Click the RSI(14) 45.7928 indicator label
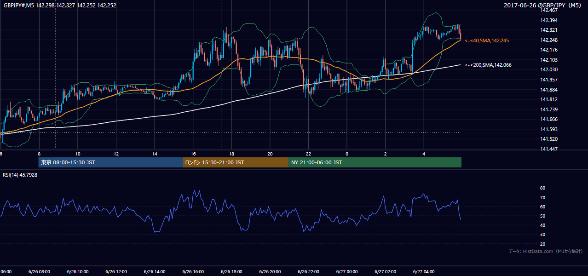The image size is (588, 276). [x=20, y=175]
